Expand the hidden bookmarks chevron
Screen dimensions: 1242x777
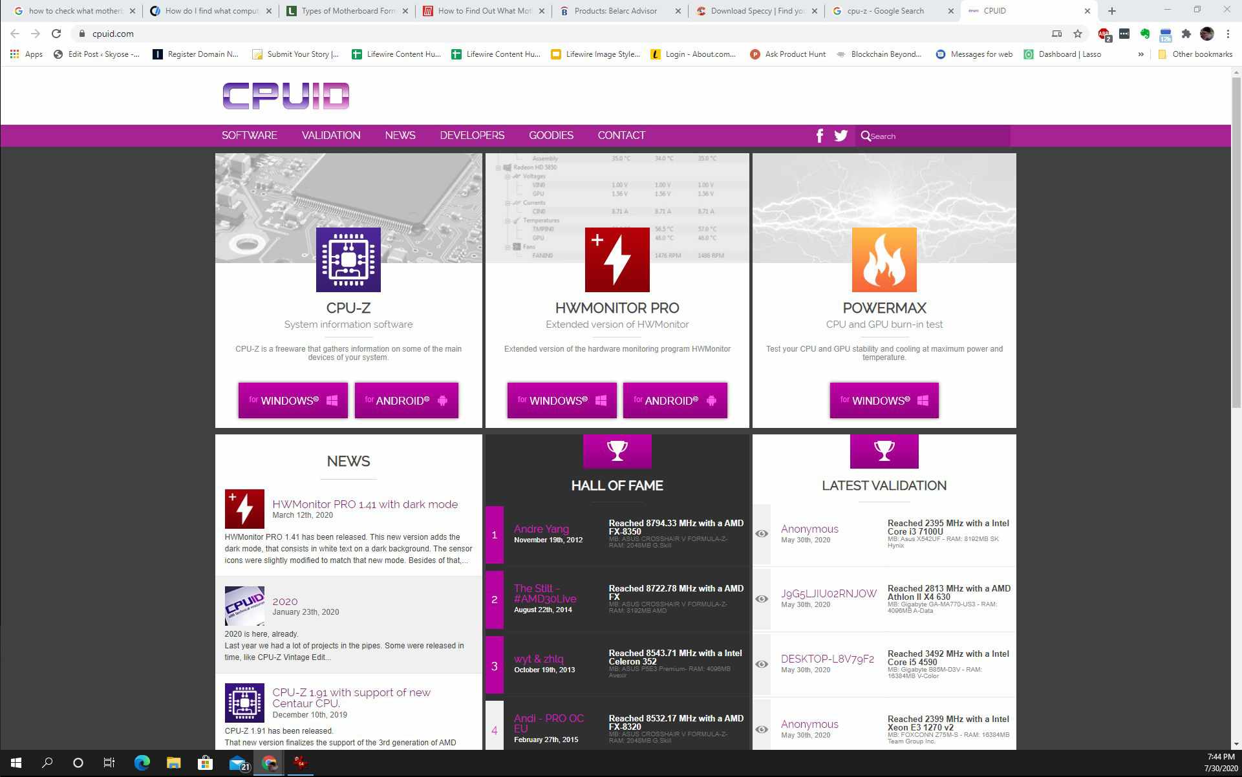click(x=1140, y=54)
